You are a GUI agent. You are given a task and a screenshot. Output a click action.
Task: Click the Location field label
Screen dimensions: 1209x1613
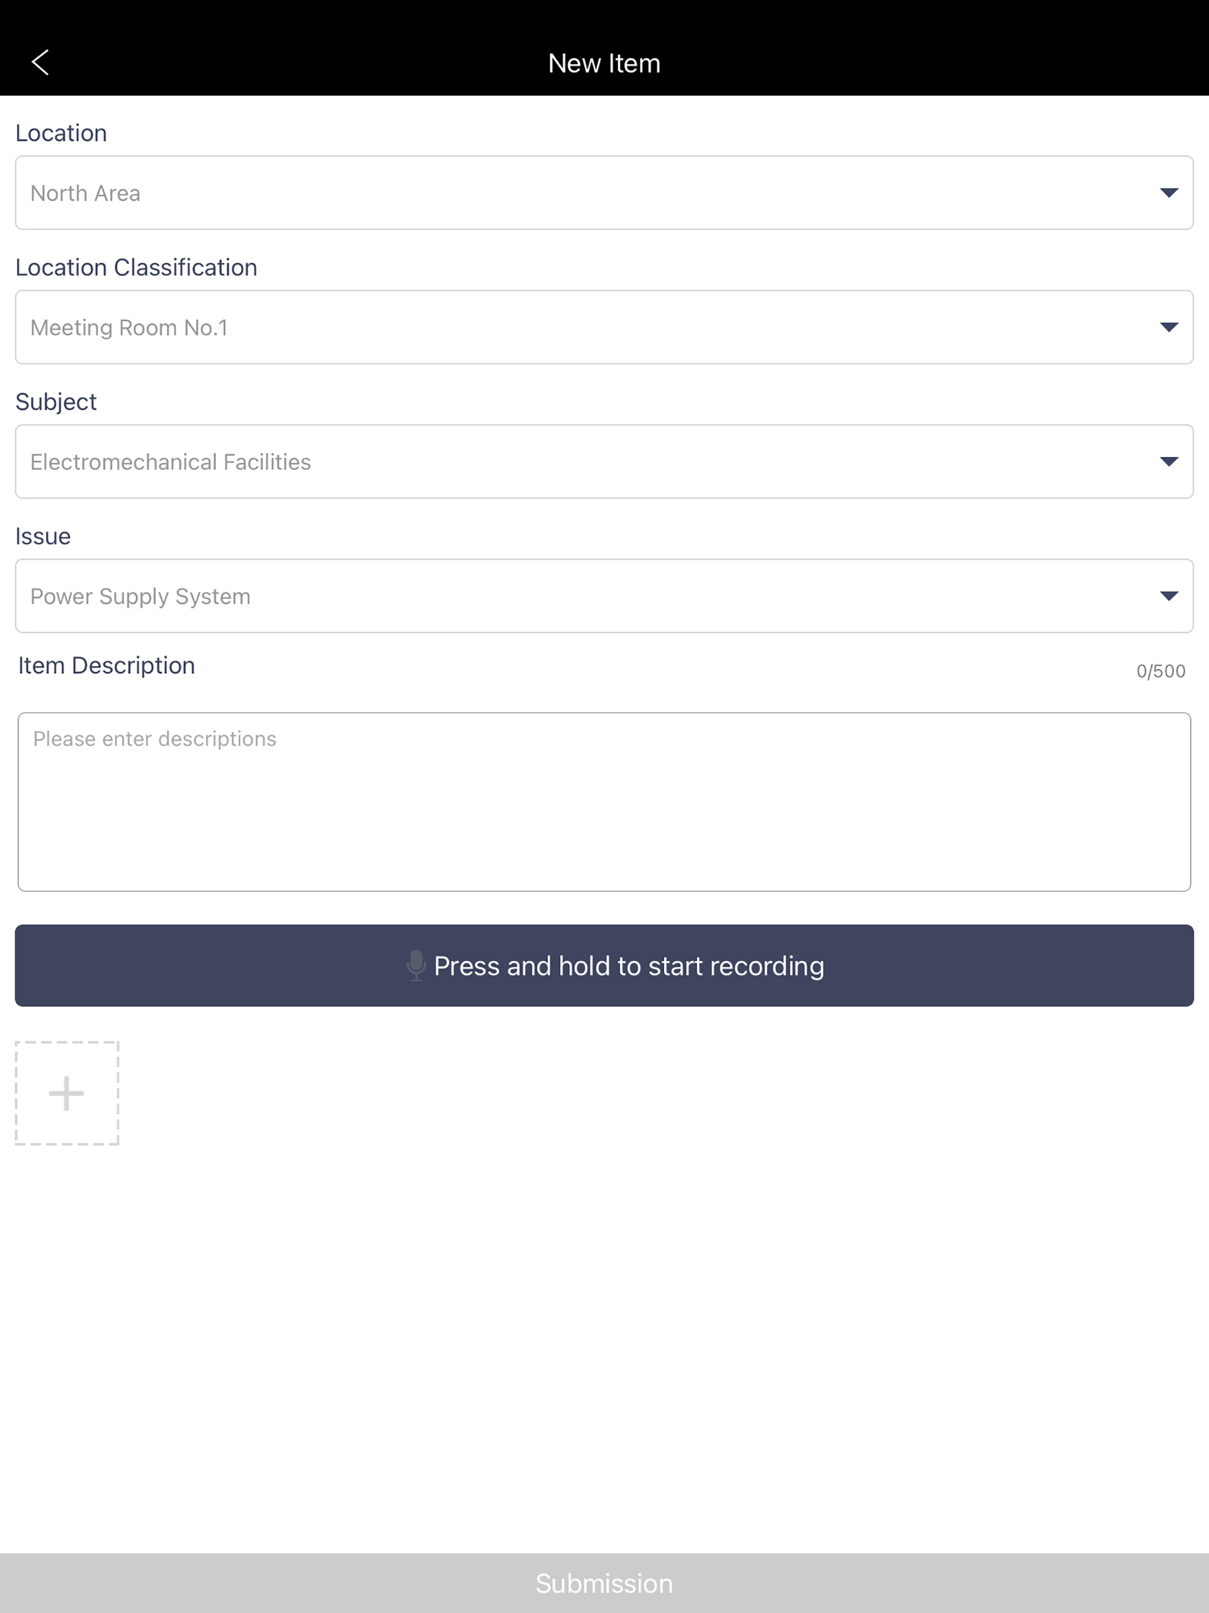pos(61,133)
